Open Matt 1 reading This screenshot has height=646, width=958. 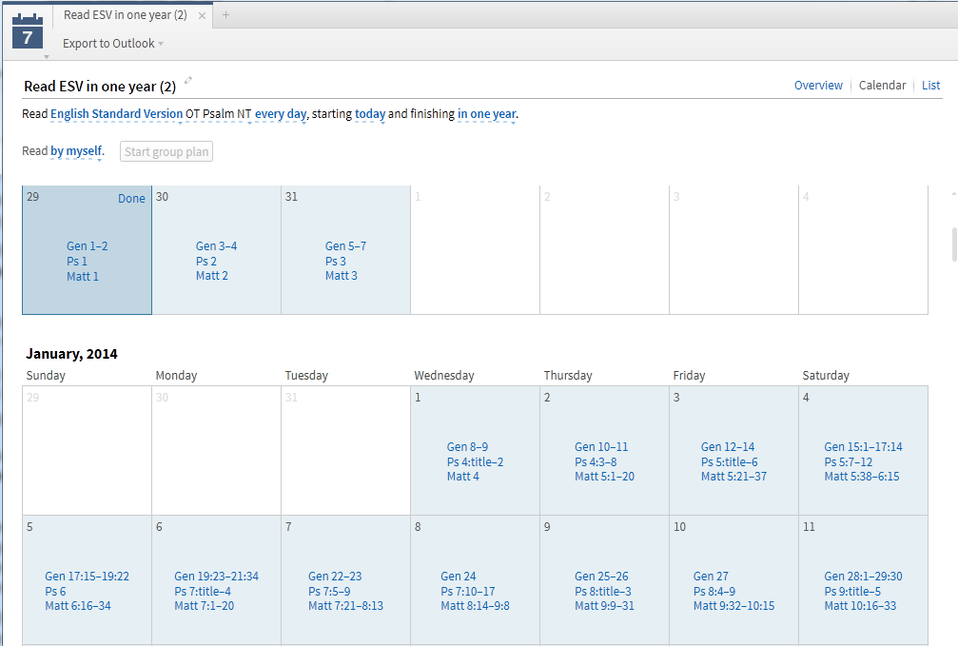(83, 276)
